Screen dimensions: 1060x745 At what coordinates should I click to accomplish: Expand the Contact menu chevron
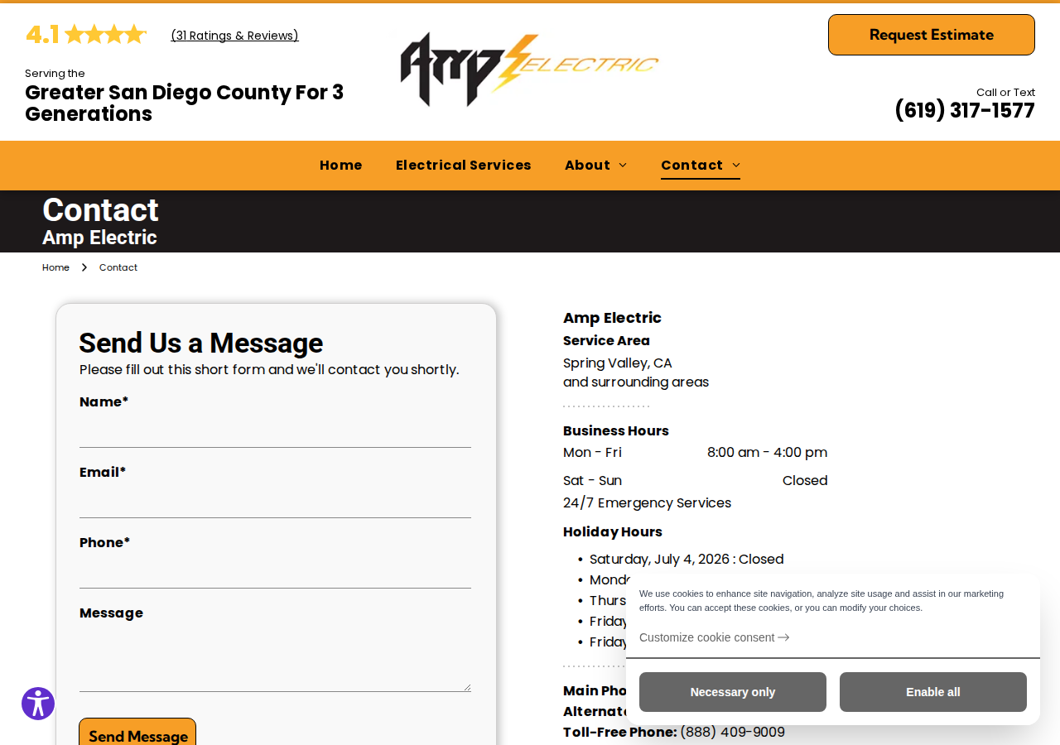(736, 166)
